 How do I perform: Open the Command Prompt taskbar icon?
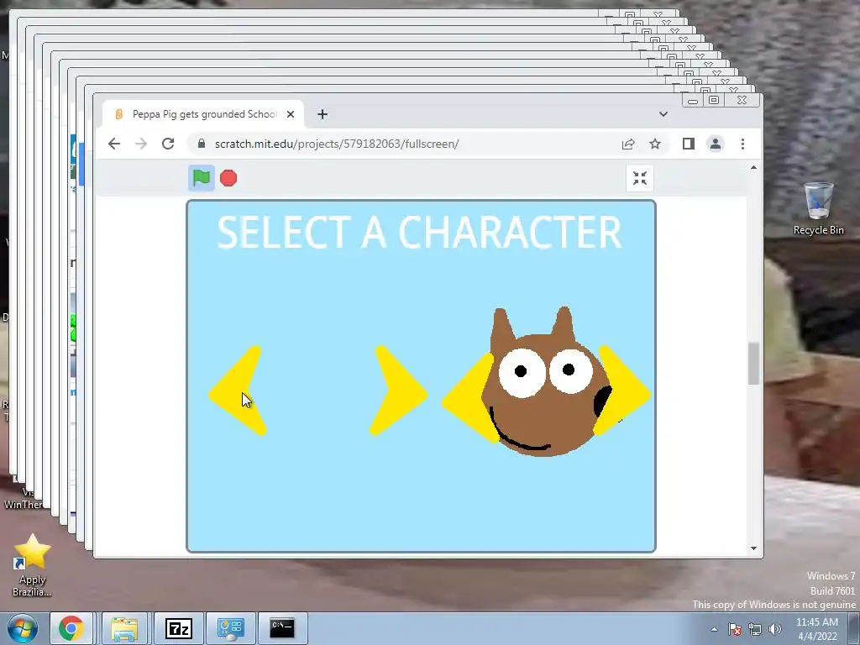(282, 628)
